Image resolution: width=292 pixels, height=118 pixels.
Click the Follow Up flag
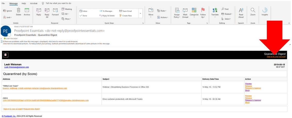pyautogui.click(x=203, y=13)
